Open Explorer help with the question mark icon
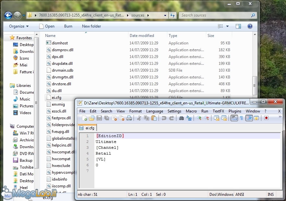This screenshot has height=201, width=286. click(x=250, y=26)
